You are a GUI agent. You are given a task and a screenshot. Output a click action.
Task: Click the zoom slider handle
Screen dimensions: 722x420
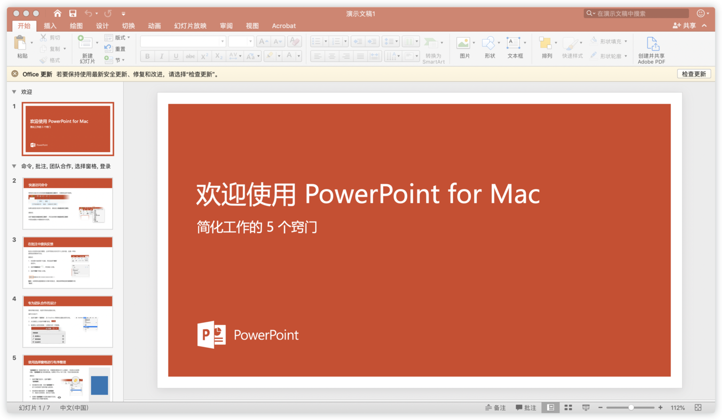(631, 407)
